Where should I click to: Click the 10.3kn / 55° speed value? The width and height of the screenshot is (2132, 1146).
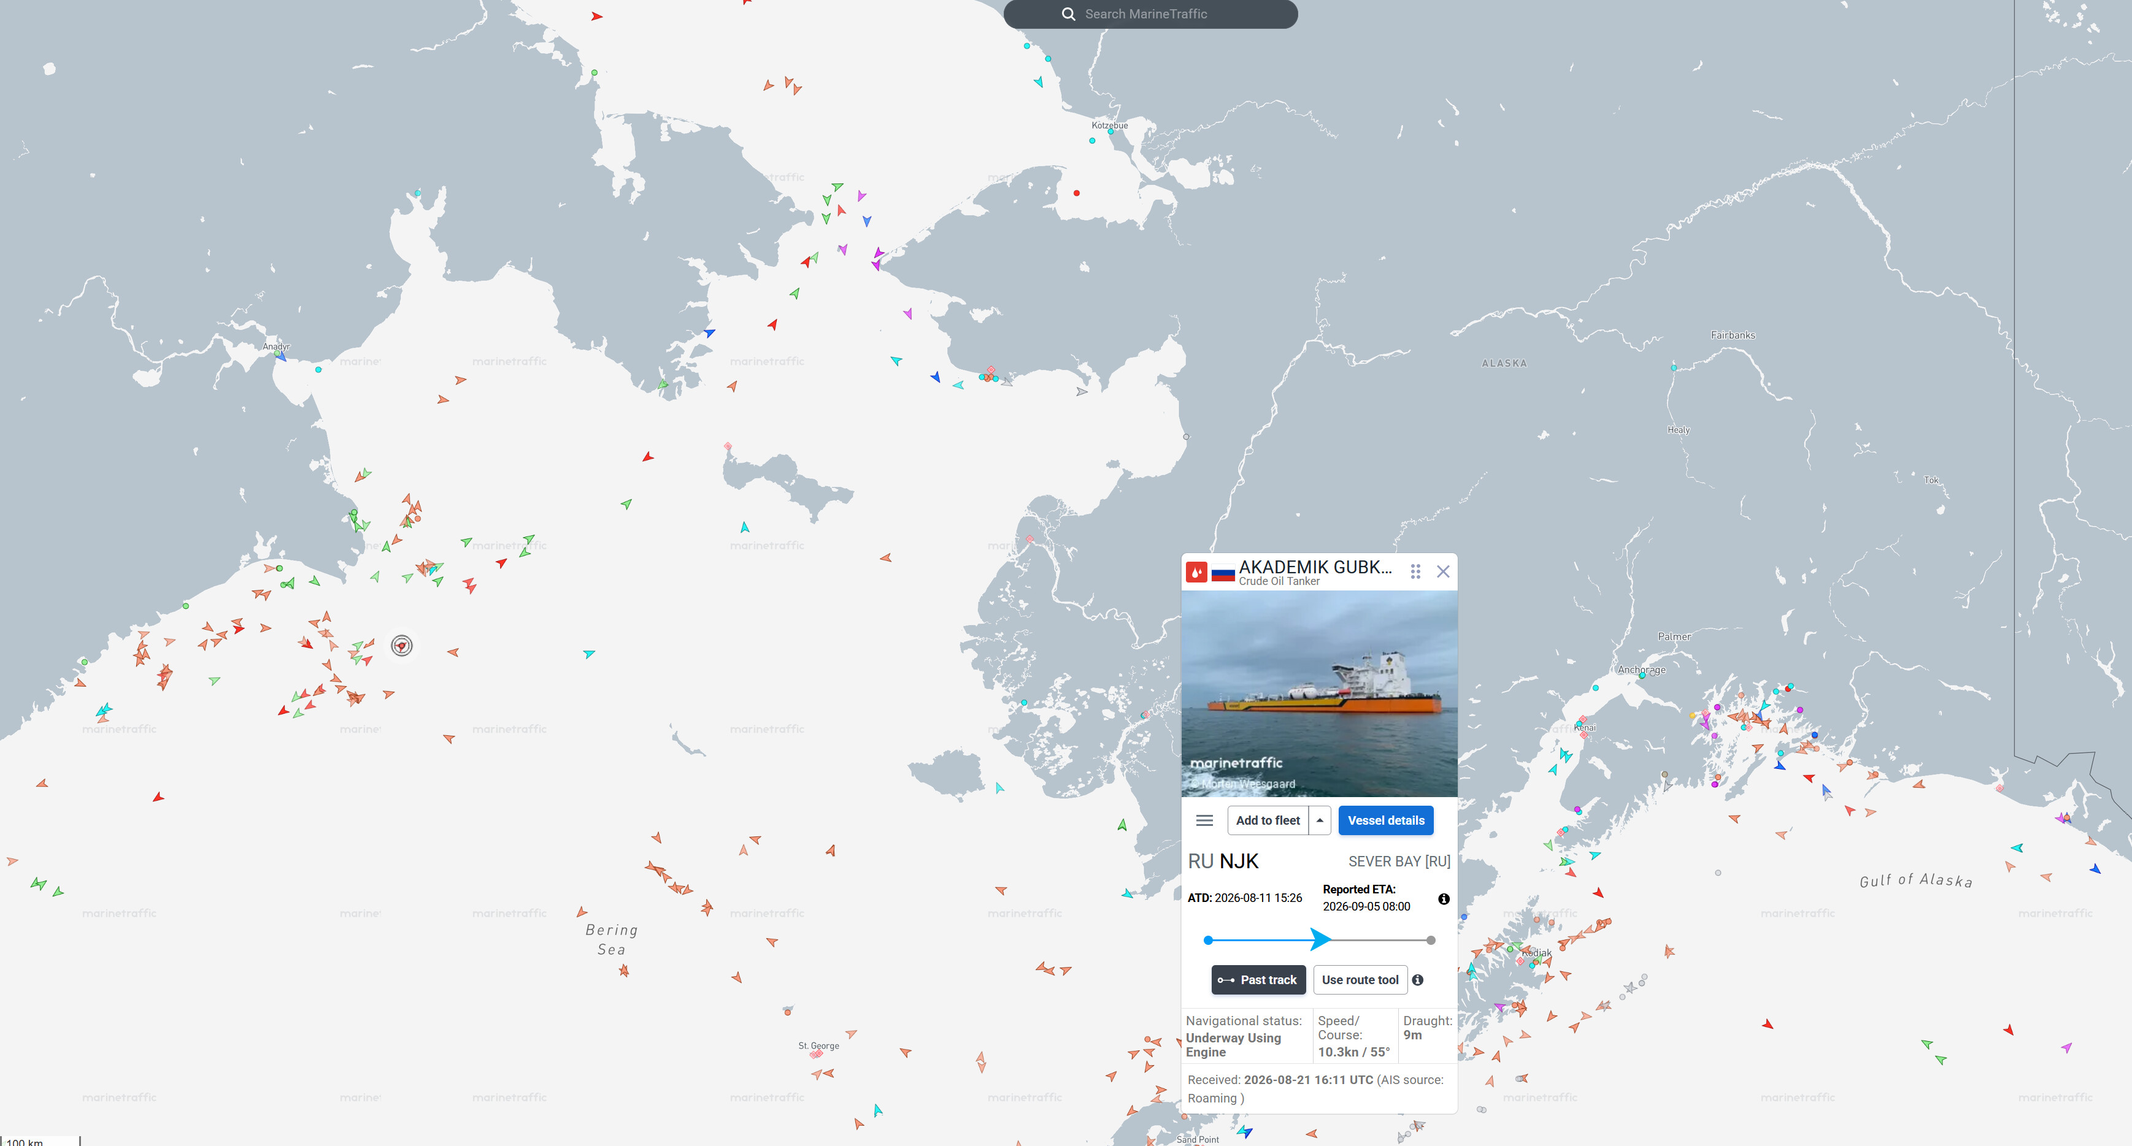pyautogui.click(x=1353, y=1052)
